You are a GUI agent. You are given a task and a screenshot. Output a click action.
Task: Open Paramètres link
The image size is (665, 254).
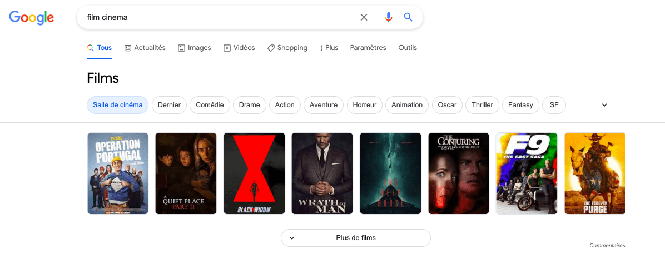368,48
